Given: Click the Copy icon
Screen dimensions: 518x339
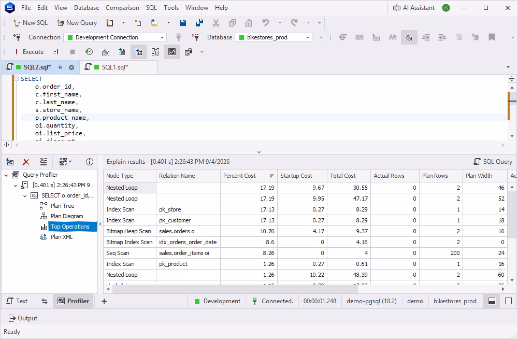Looking at the screenshot, I should 233,23.
